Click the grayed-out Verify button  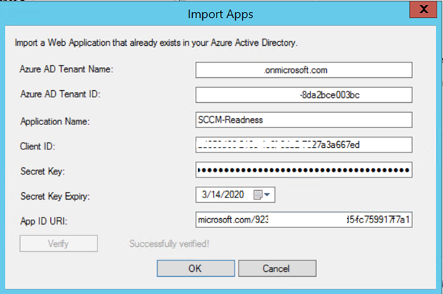(59, 243)
